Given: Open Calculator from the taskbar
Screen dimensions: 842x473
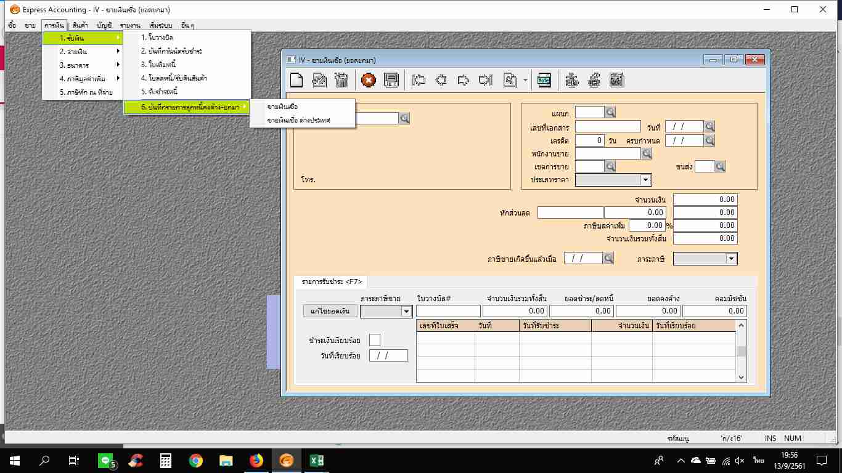Looking at the screenshot, I should pos(165,460).
